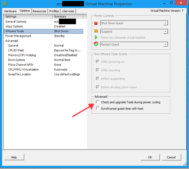Switch to the Resources tab
Screen dimensions: 189x169
[x=39, y=11]
